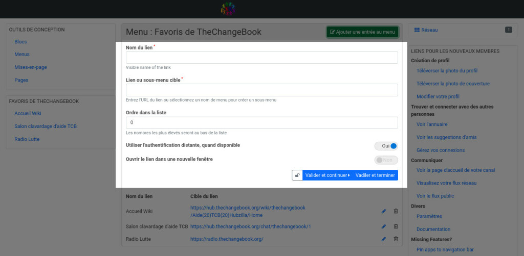Open Pages in design tools
The width and height of the screenshot is (524, 256).
point(21,80)
